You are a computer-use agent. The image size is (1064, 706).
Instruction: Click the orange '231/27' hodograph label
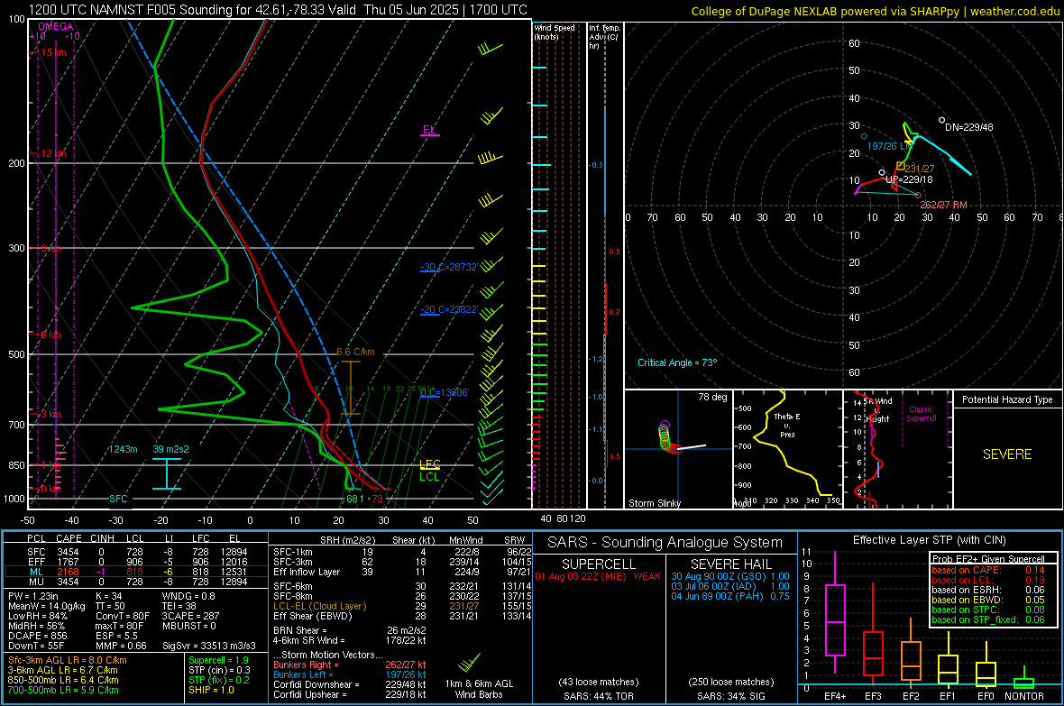click(920, 169)
